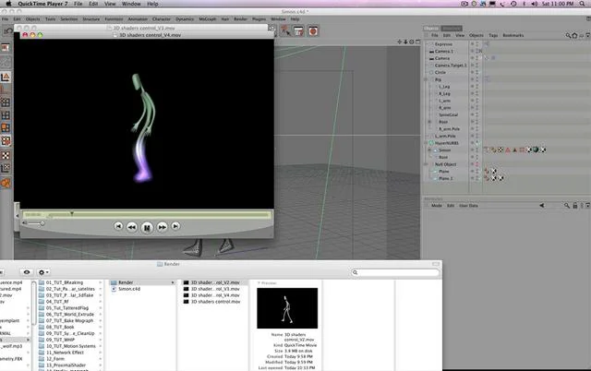The width and height of the screenshot is (591, 371).
Task: Click the green sphere material tag on Simon
Action: pos(536,150)
